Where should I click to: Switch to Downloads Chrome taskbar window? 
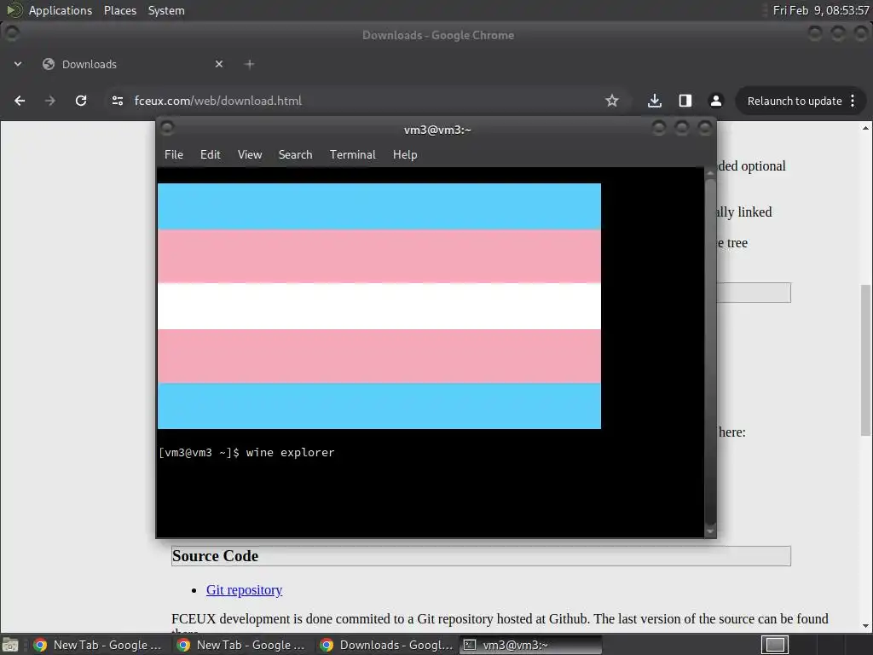(x=388, y=645)
